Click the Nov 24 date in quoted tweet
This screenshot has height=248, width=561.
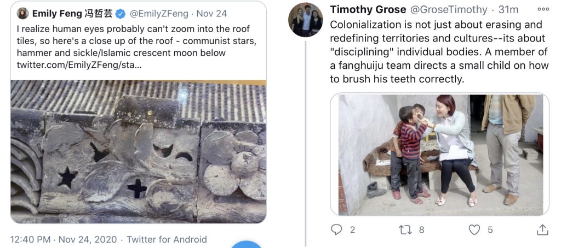click(211, 13)
